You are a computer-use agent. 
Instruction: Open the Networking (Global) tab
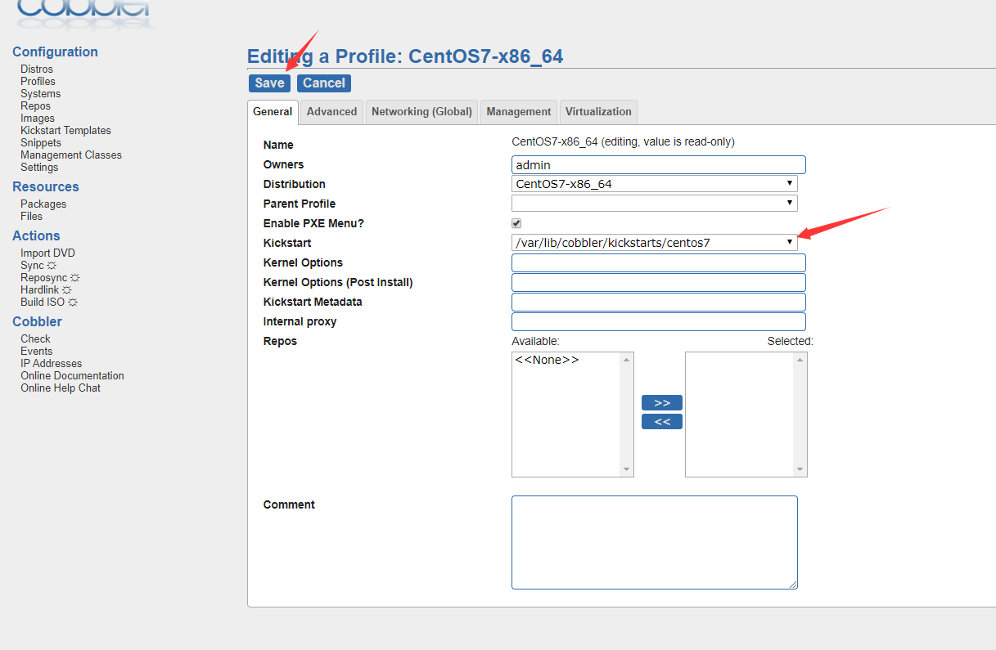[422, 112]
